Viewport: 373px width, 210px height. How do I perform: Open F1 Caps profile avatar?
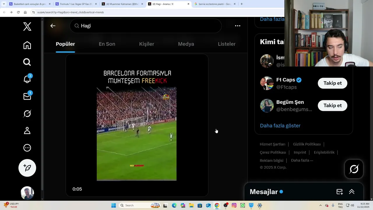coord(267,83)
